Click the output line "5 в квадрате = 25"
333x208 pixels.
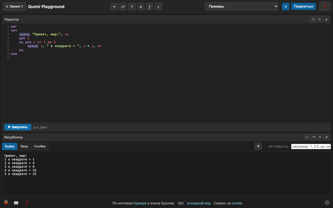(20, 174)
